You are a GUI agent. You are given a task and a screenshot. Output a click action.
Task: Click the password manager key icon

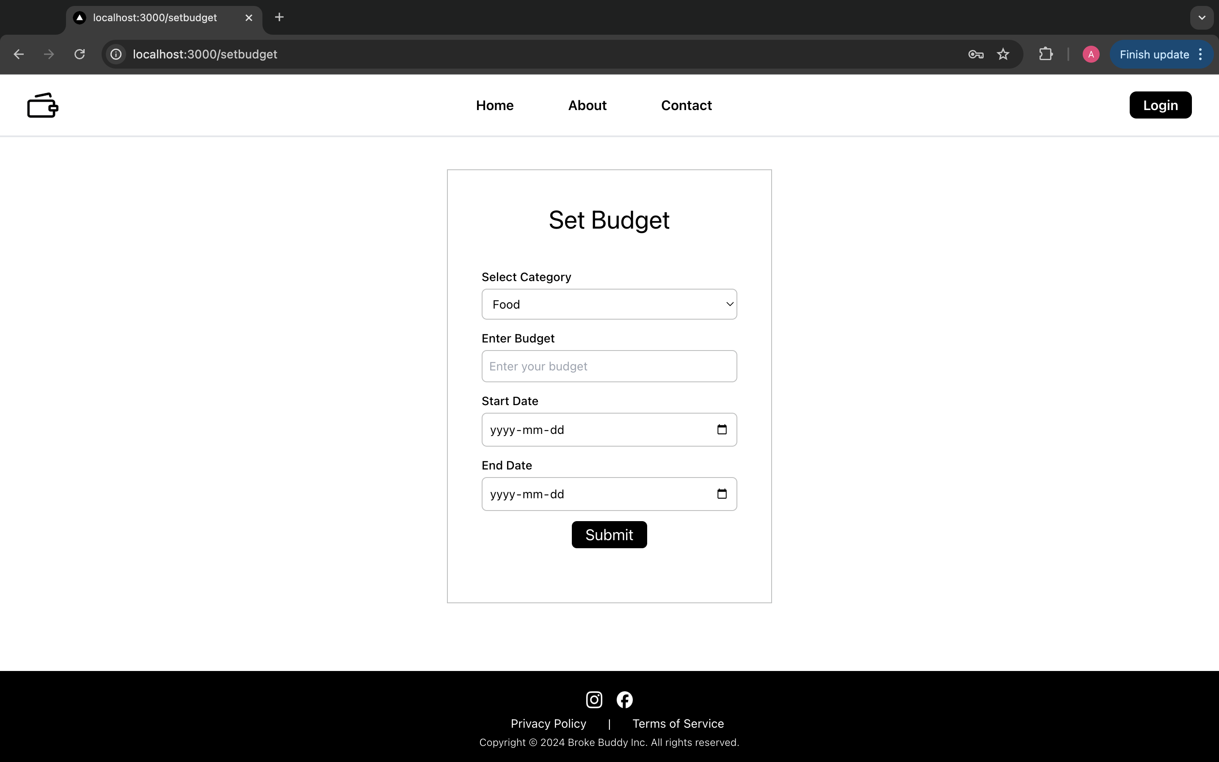(976, 55)
